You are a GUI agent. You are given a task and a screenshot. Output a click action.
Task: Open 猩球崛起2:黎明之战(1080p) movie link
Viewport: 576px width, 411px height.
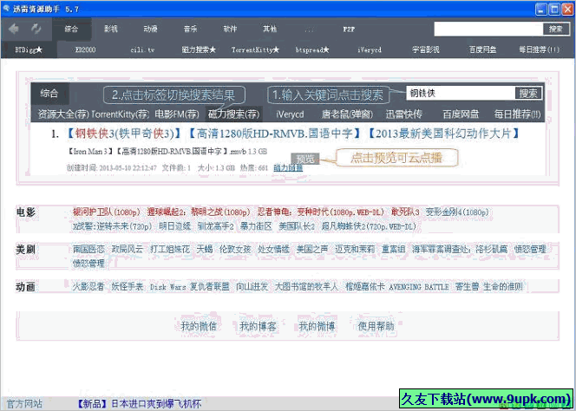199,212
